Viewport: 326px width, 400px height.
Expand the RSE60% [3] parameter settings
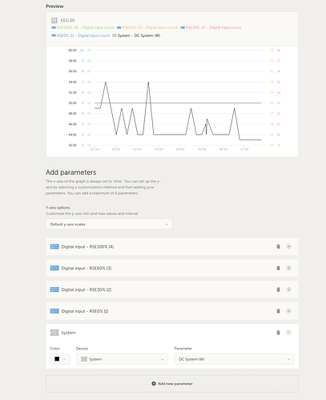pos(288,268)
